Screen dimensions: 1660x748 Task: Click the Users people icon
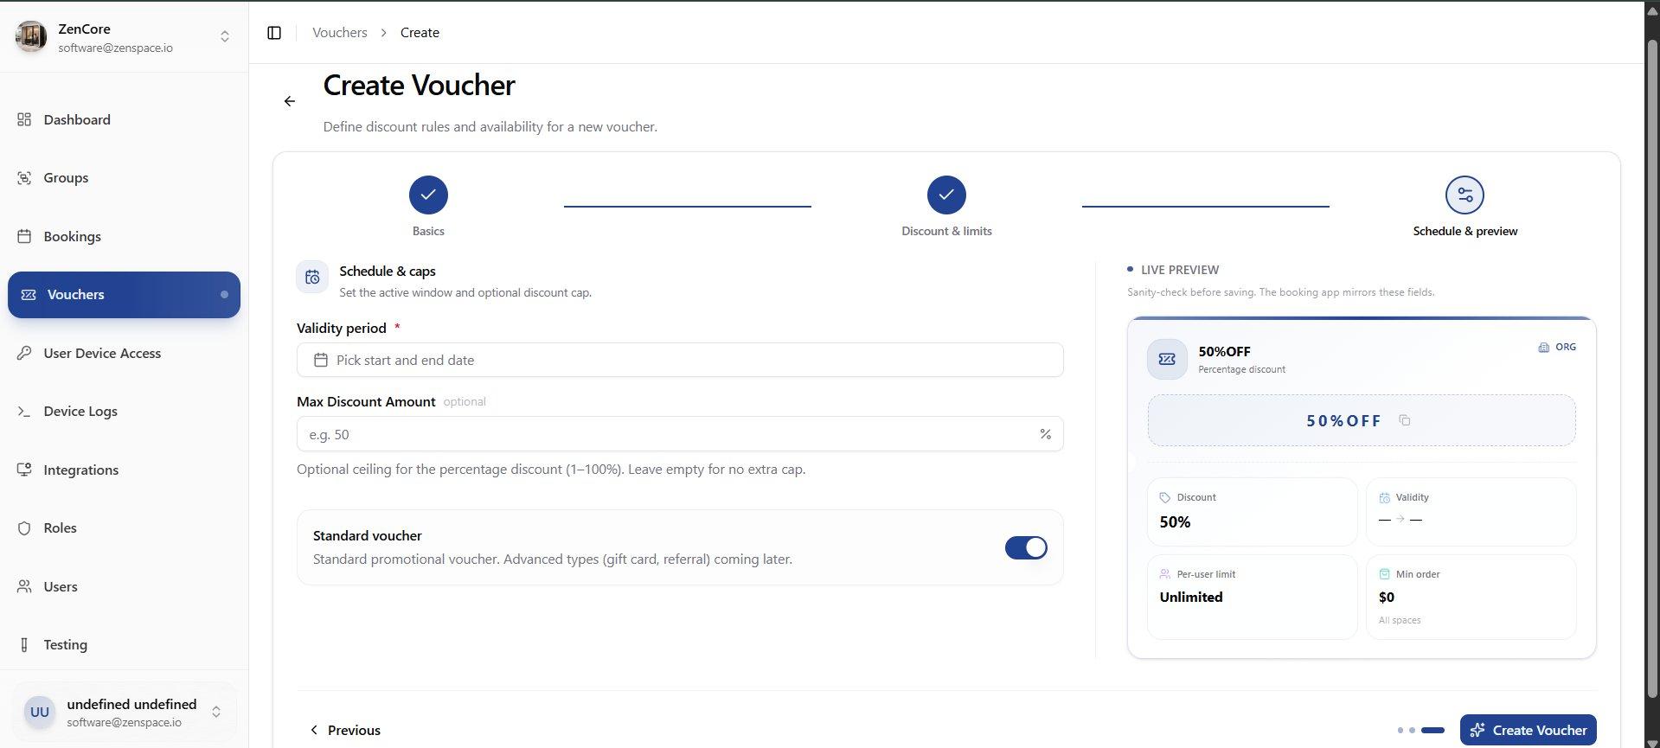pos(24,586)
